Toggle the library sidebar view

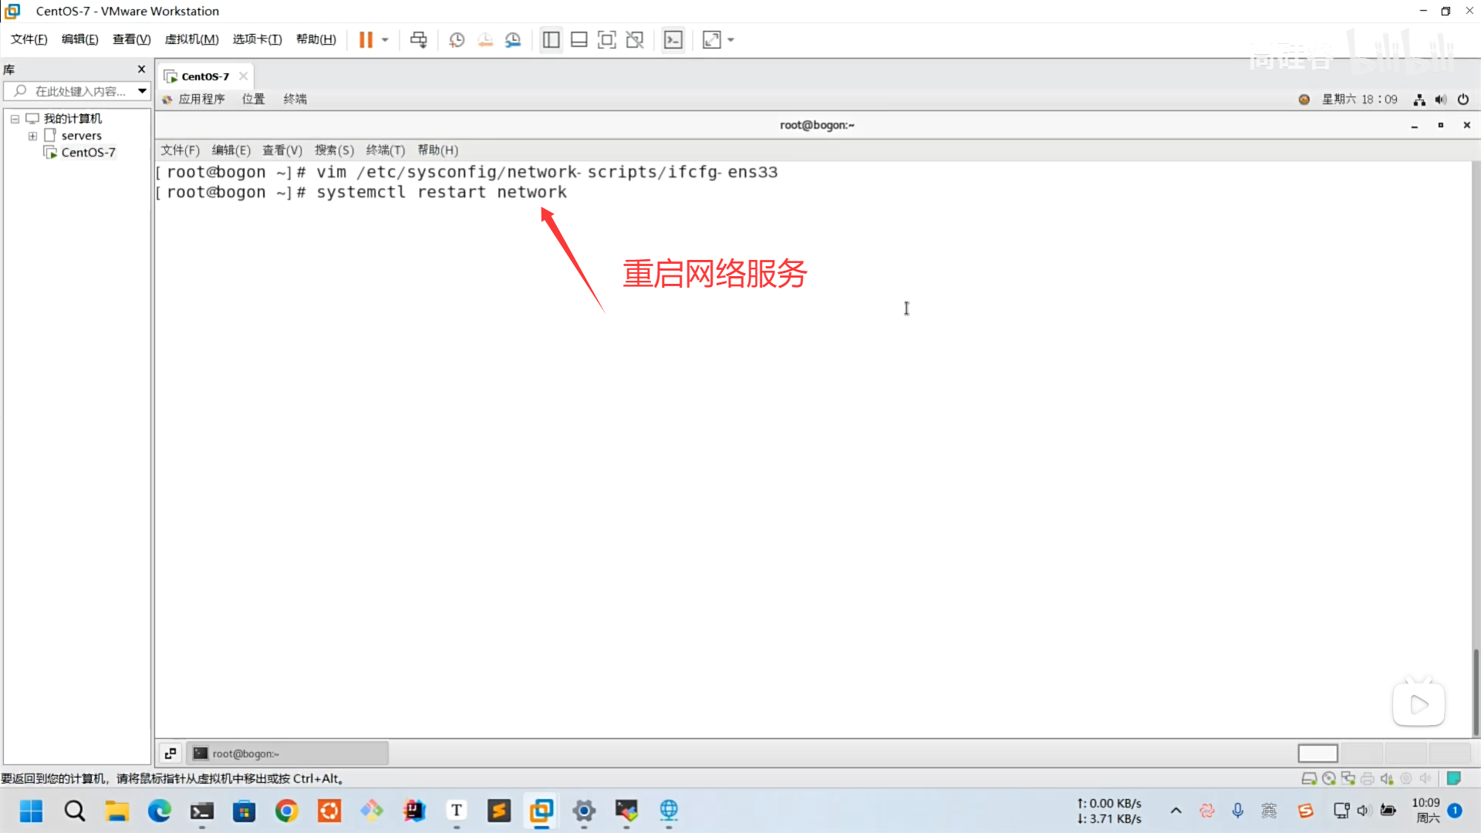[x=551, y=39]
